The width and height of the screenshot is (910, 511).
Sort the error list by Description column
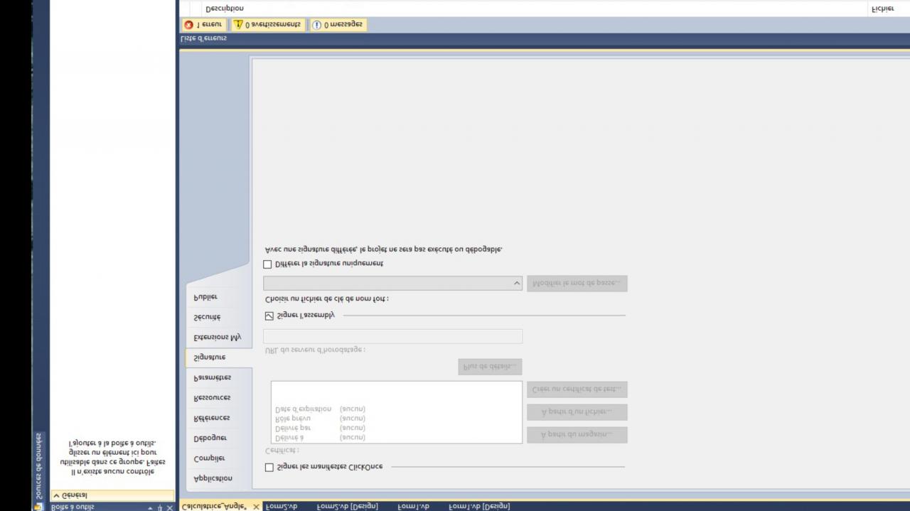pos(225,8)
